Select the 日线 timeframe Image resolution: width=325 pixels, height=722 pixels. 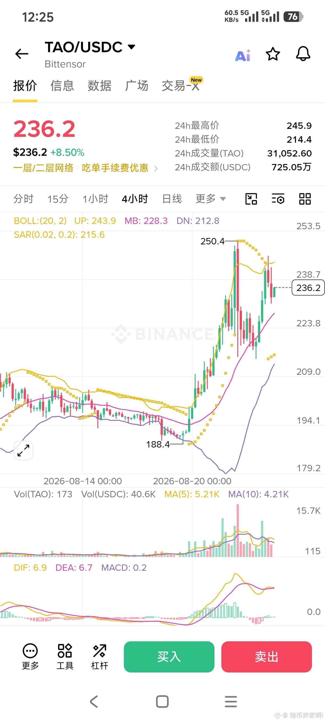172,199
